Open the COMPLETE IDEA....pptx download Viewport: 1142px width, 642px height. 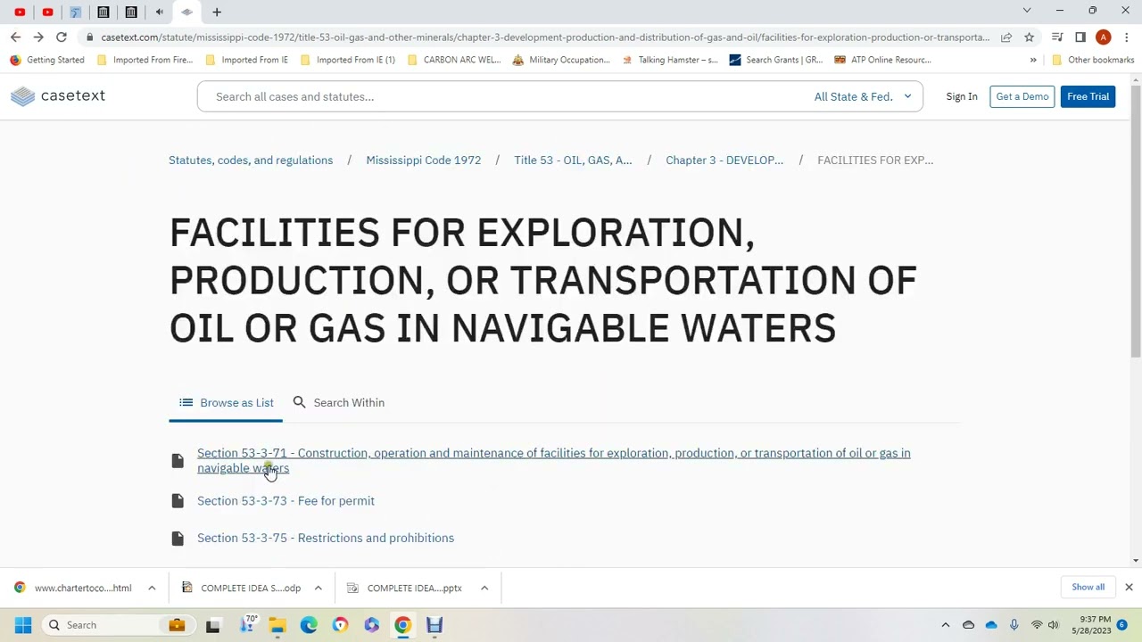(406, 588)
